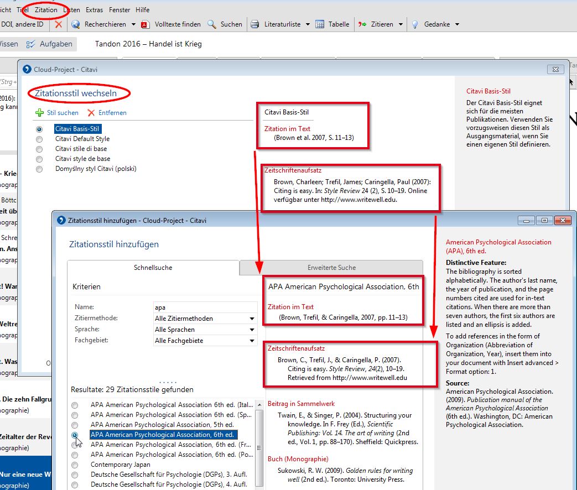Click the Name field containing apa
This screenshot has height=490, width=577.
click(x=205, y=307)
